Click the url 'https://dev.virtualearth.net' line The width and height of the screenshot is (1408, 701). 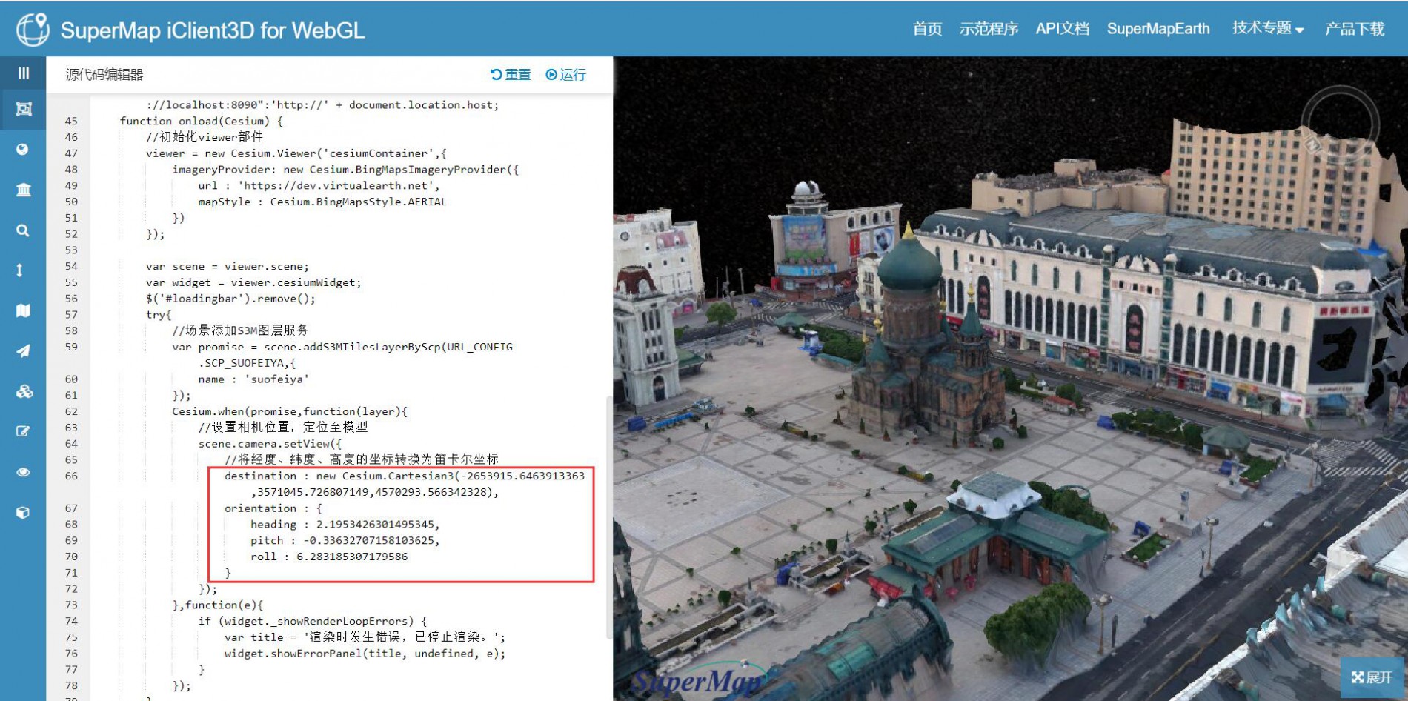click(319, 186)
